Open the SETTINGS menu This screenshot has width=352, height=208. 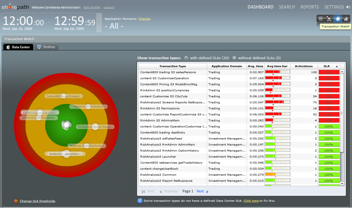(334, 7)
